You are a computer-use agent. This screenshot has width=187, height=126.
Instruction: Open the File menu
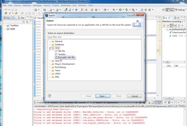(x=5, y=5)
